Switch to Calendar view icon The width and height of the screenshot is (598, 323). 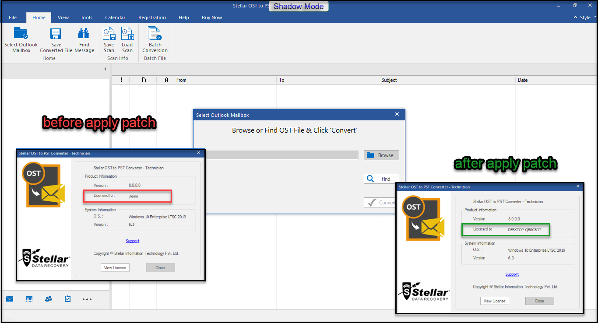click(29, 299)
